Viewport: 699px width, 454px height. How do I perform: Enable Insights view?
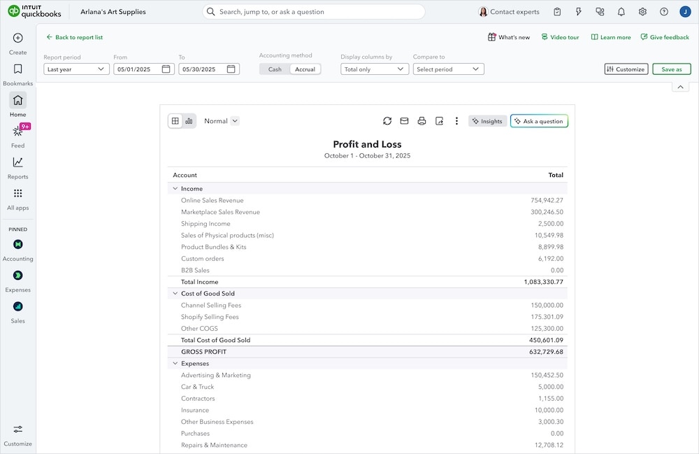pos(487,120)
